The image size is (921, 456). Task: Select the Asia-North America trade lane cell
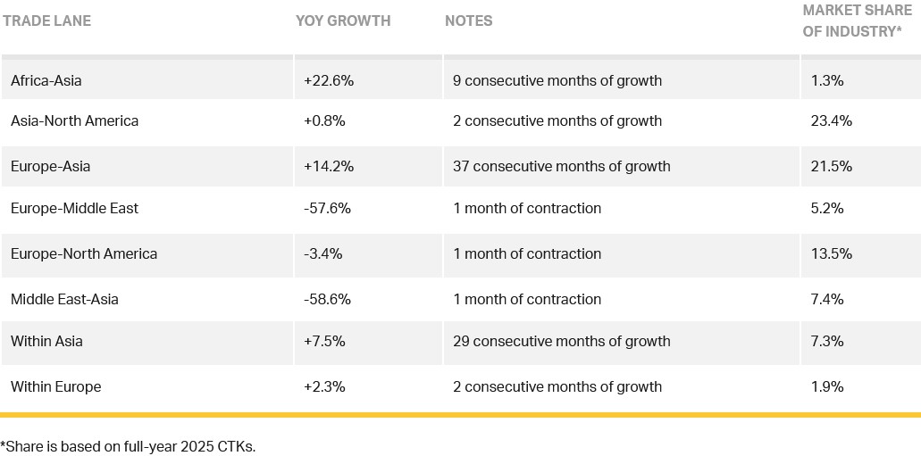(75, 120)
